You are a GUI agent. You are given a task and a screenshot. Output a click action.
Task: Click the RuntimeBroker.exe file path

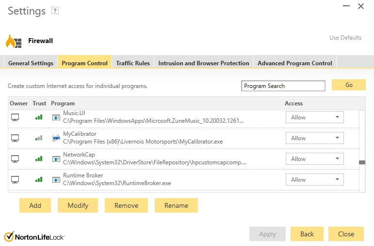(117, 183)
